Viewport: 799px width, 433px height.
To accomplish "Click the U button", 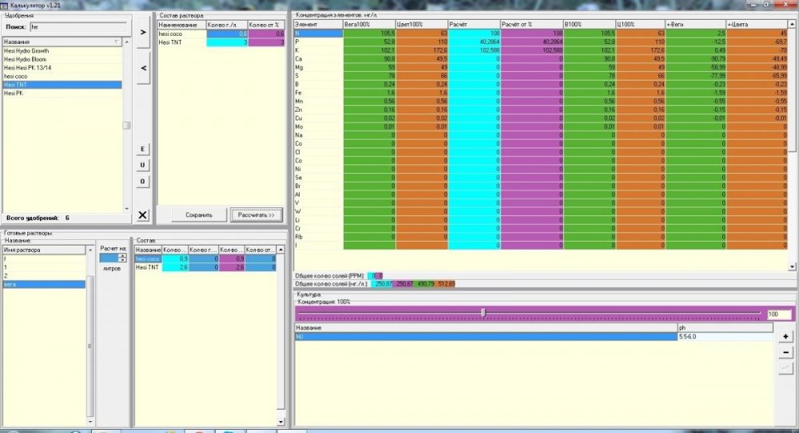I will pos(143,165).
